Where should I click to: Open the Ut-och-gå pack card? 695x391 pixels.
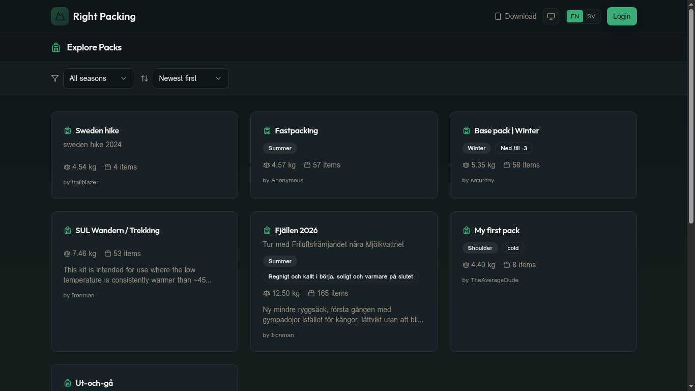[x=144, y=378]
